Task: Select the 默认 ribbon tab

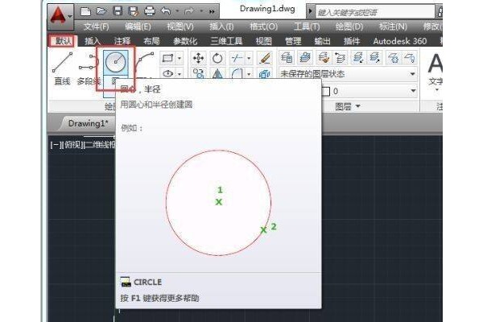Action: pos(63,41)
